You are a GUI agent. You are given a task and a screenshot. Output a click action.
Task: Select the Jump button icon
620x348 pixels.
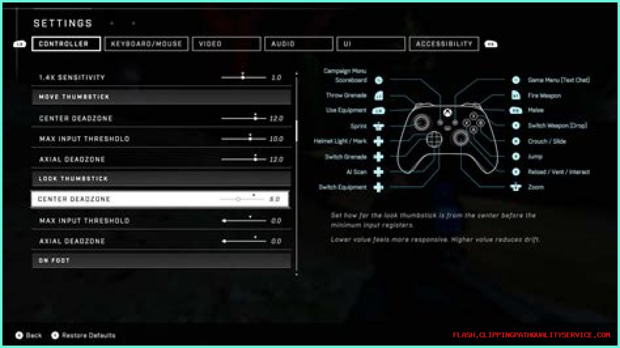(x=516, y=157)
